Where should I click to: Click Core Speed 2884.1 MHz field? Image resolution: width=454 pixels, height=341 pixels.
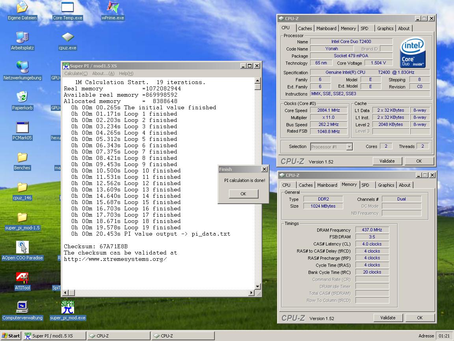click(x=329, y=110)
